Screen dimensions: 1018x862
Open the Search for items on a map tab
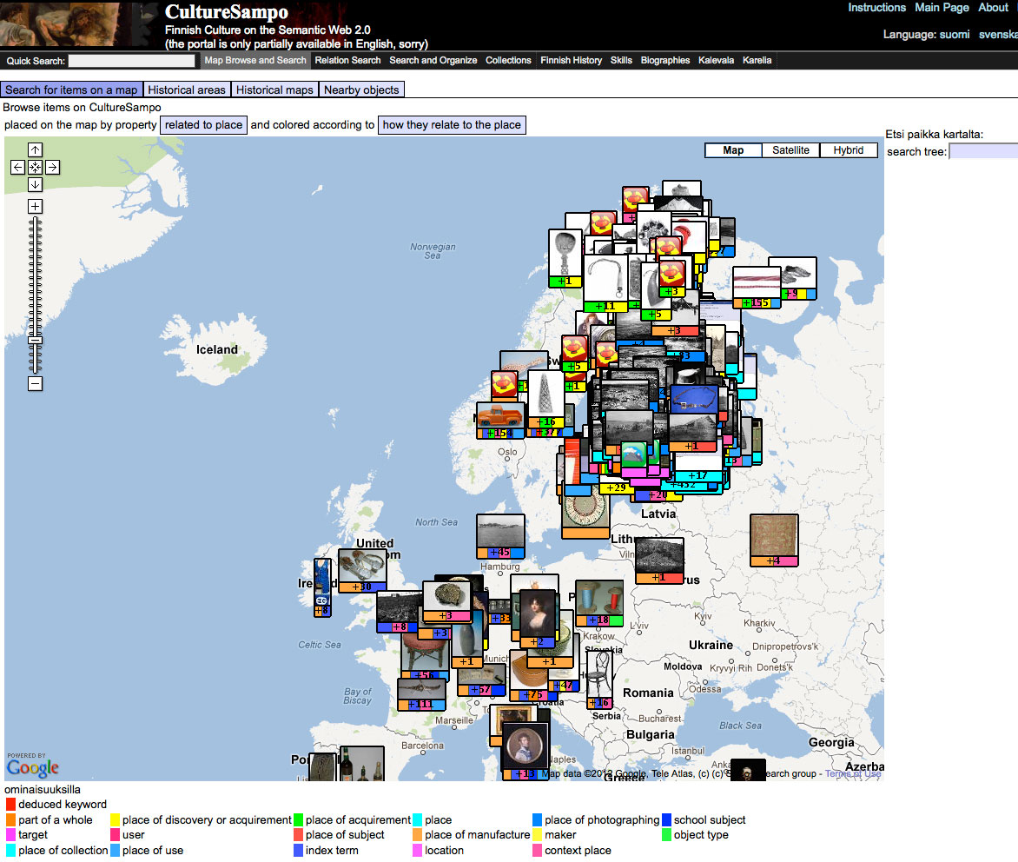click(x=71, y=90)
